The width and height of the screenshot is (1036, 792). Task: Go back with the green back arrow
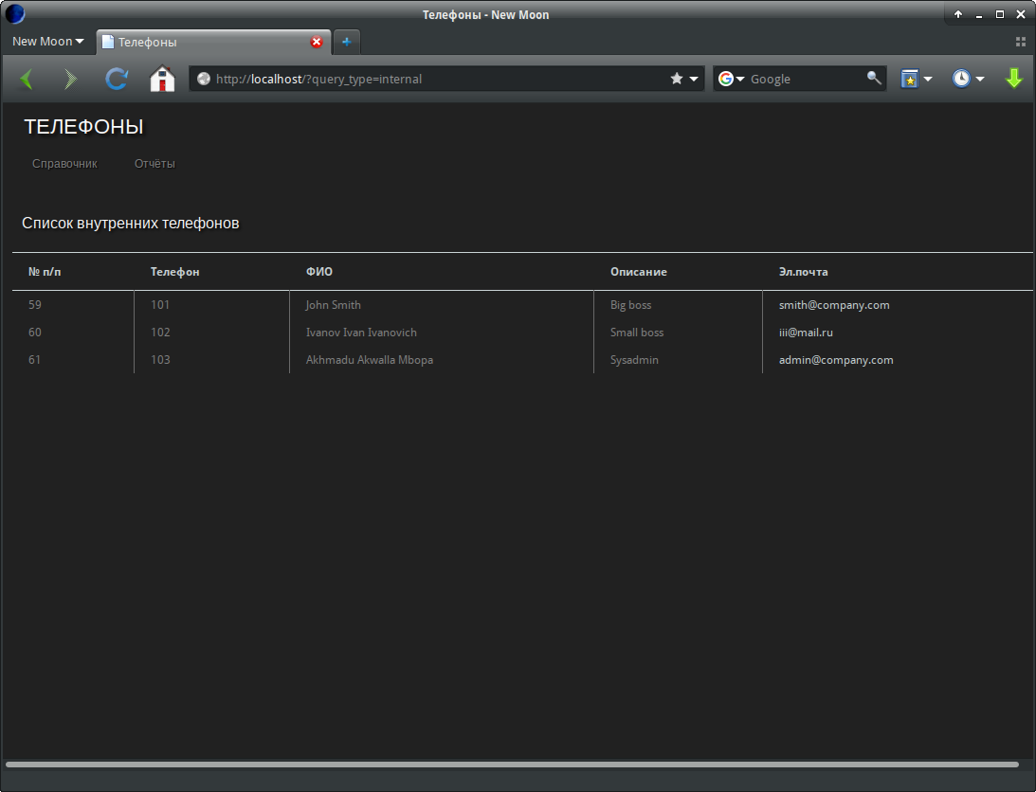[27, 80]
